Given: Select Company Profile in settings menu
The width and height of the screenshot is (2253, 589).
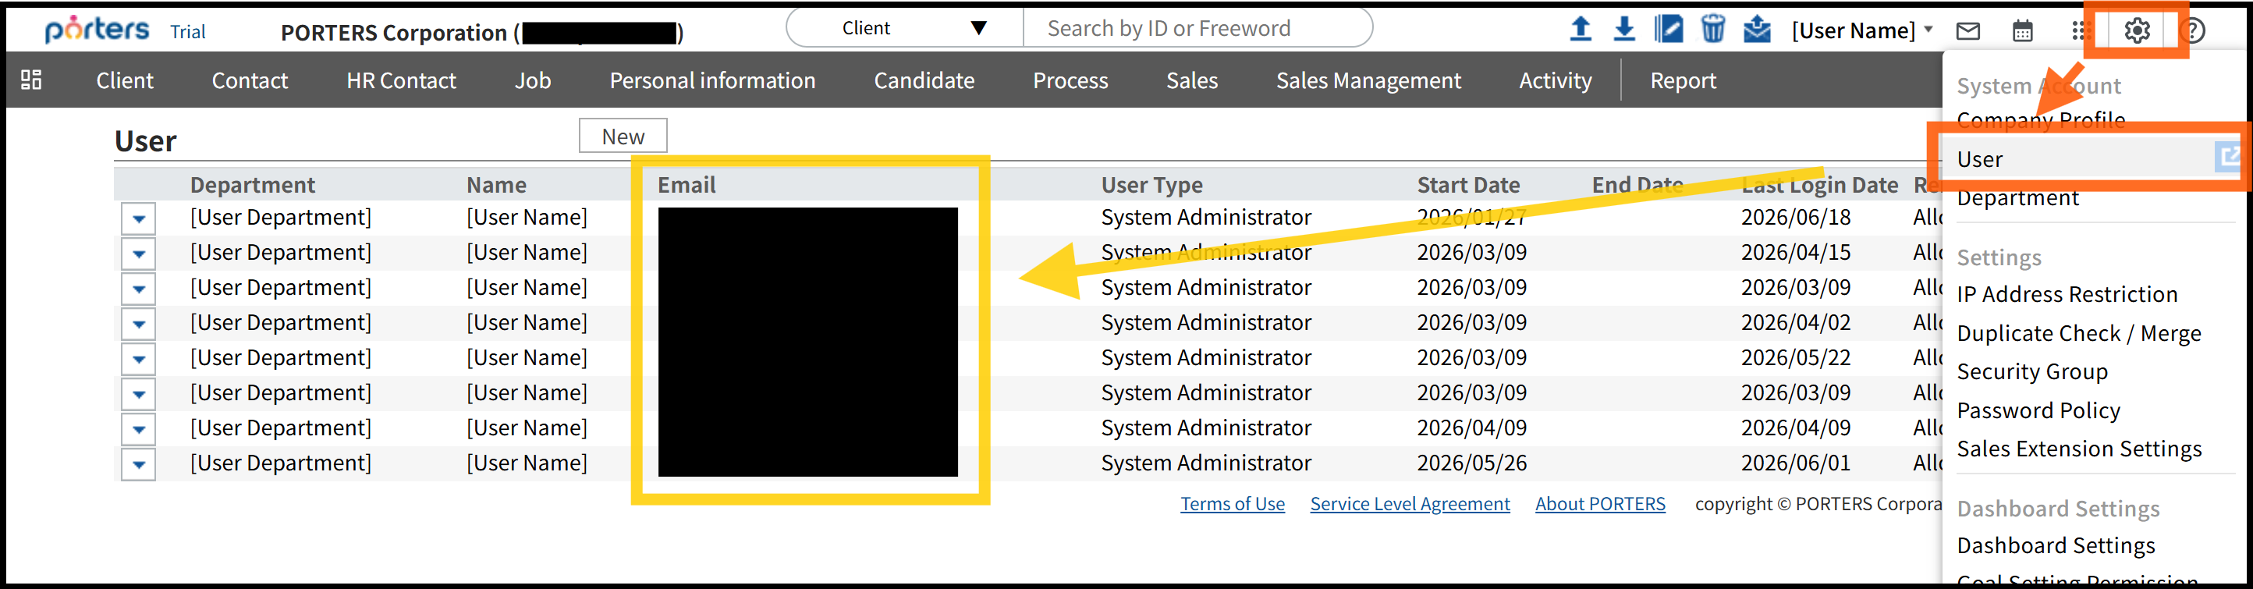Looking at the screenshot, I should (x=2041, y=120).
